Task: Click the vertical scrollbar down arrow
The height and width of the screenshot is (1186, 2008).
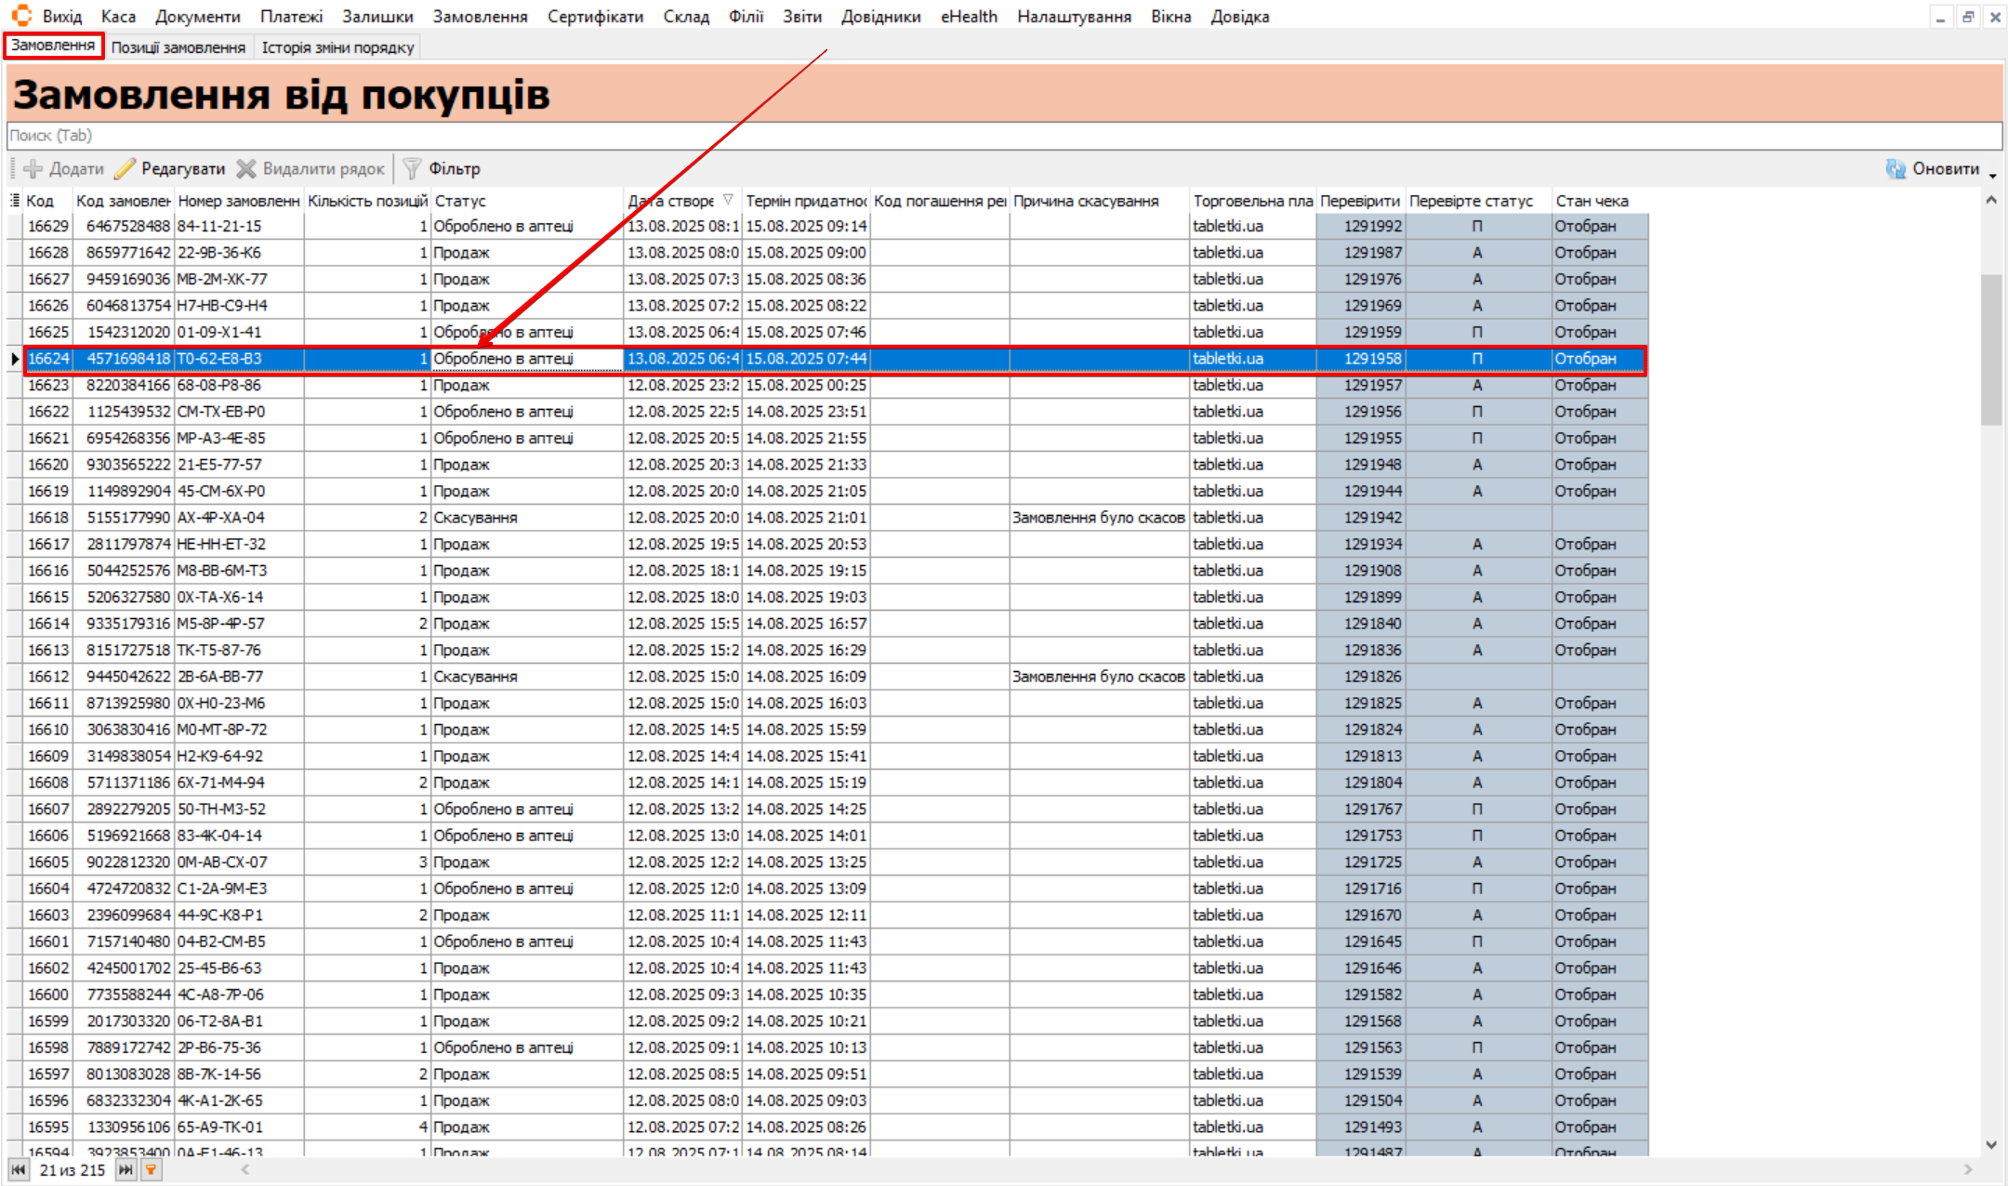Action: (x=1991, y=1145)
